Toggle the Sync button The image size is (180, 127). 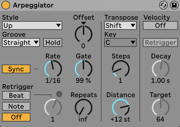[x=16, y=69]
